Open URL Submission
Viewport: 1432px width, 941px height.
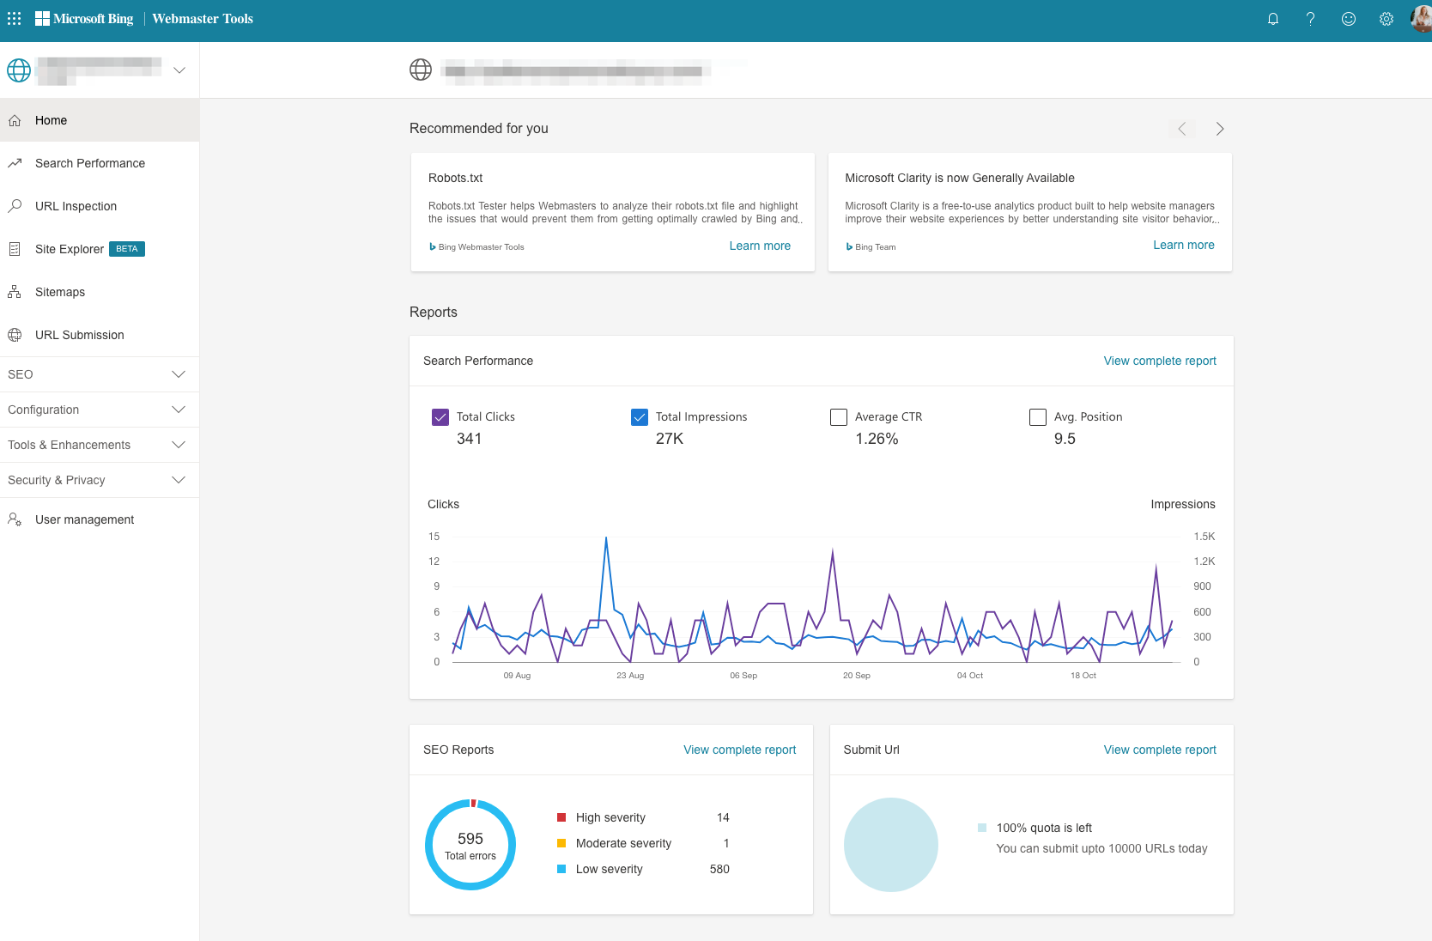click(x=79, y=335)
